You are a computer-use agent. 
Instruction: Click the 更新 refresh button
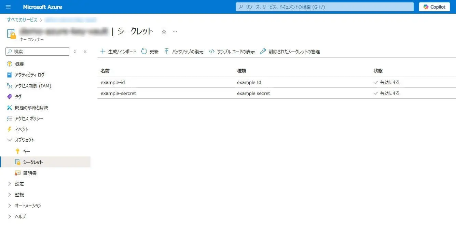coord(150,52)
